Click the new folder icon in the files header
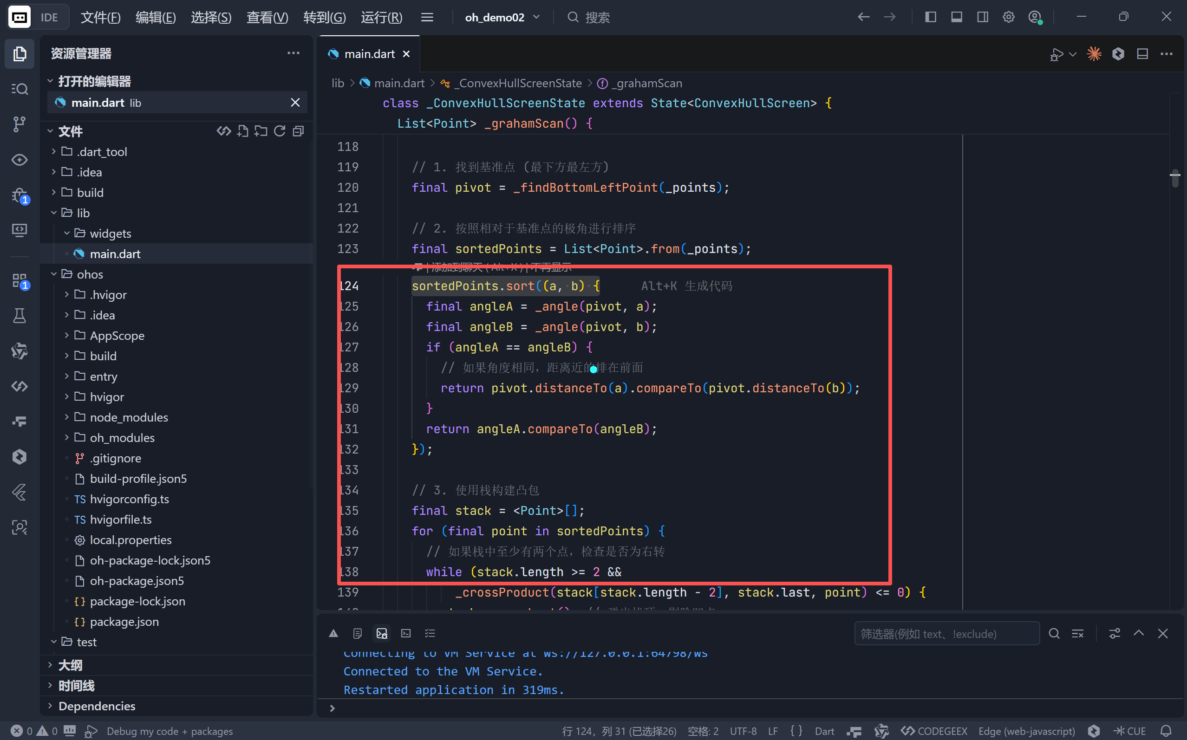 pyautogui.click(x=261, y=131)
